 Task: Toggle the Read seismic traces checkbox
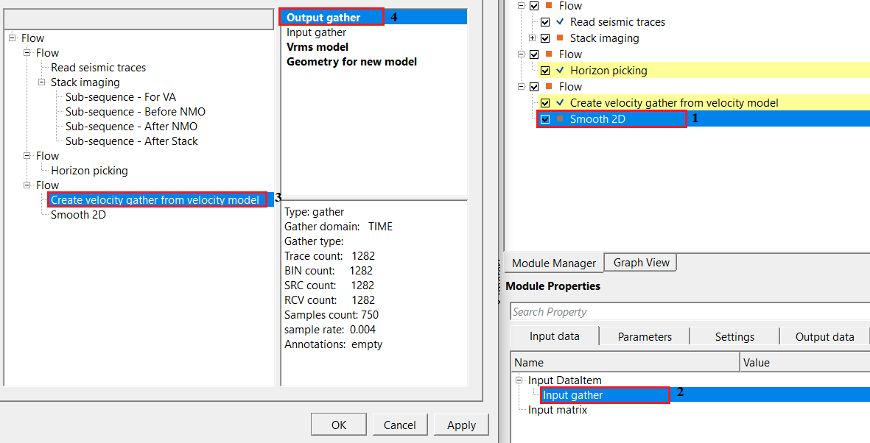pyautogui.click(x=545, y=22)
